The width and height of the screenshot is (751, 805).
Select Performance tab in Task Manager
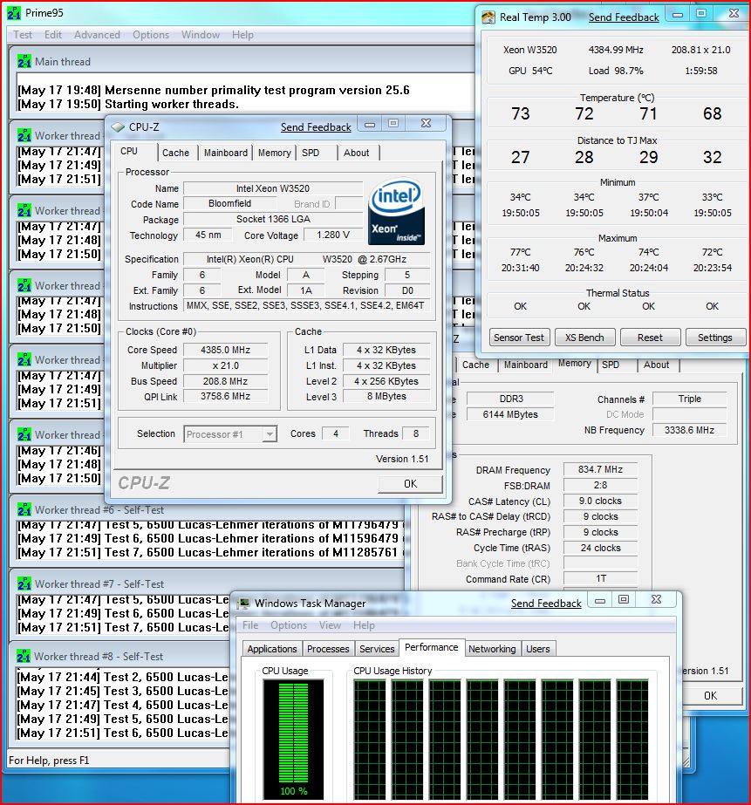[431, 647]
